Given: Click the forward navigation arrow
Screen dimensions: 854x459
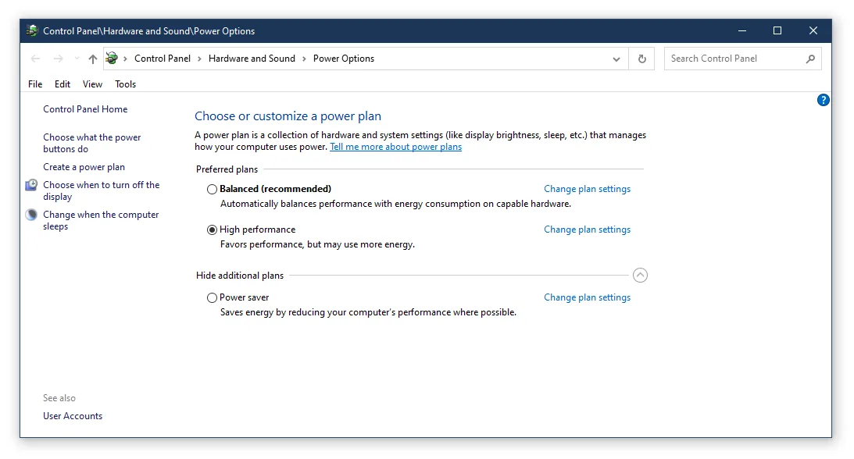Looking at the screenshot, I should 59,59.
